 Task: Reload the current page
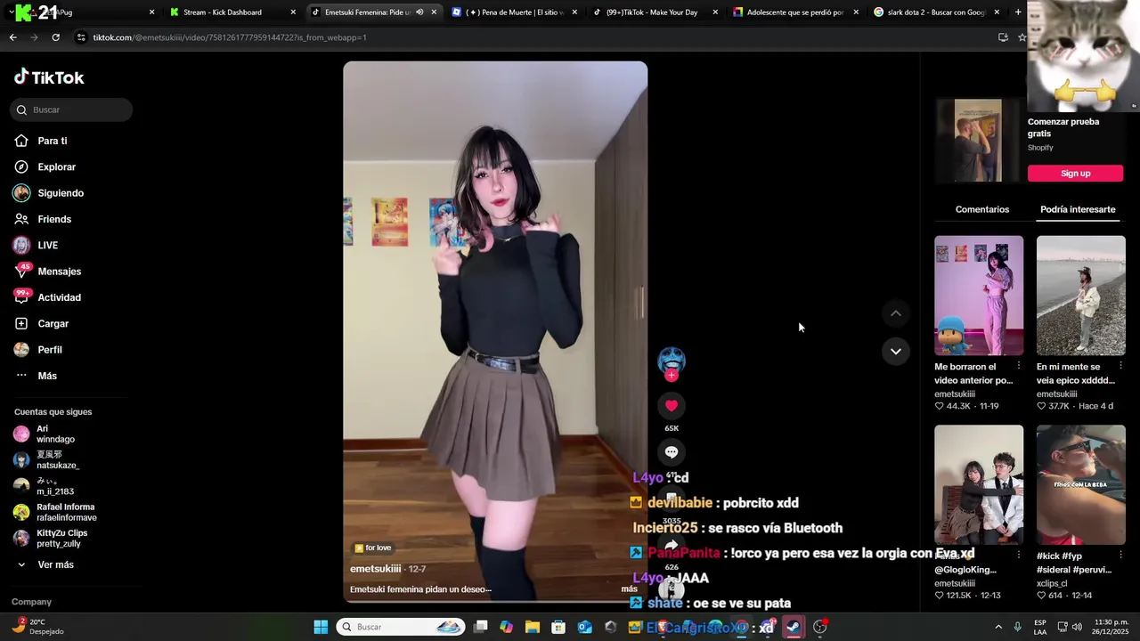point(55,37)
